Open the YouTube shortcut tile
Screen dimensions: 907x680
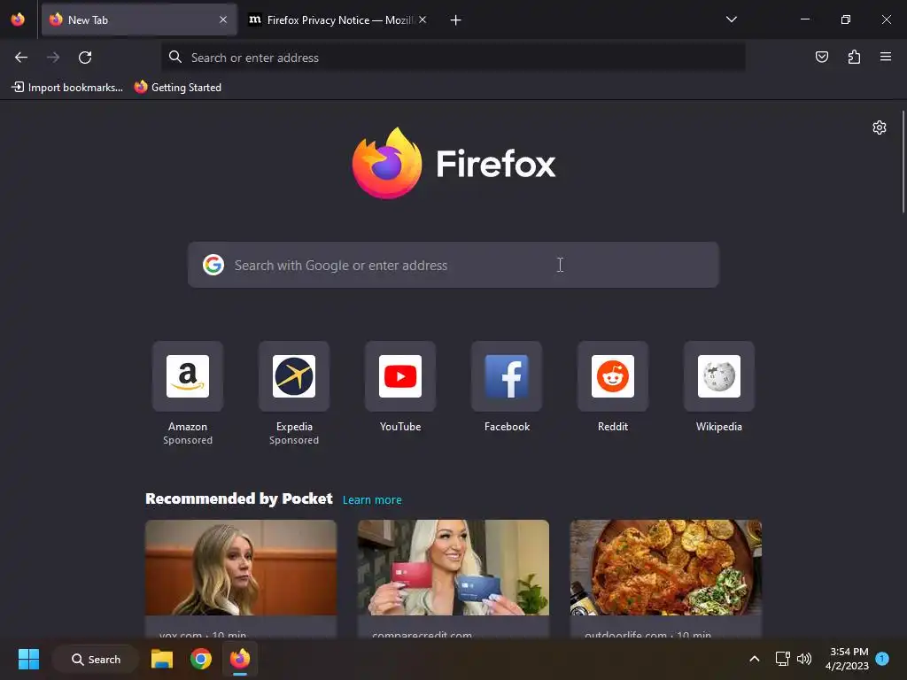tap(400, 376)
